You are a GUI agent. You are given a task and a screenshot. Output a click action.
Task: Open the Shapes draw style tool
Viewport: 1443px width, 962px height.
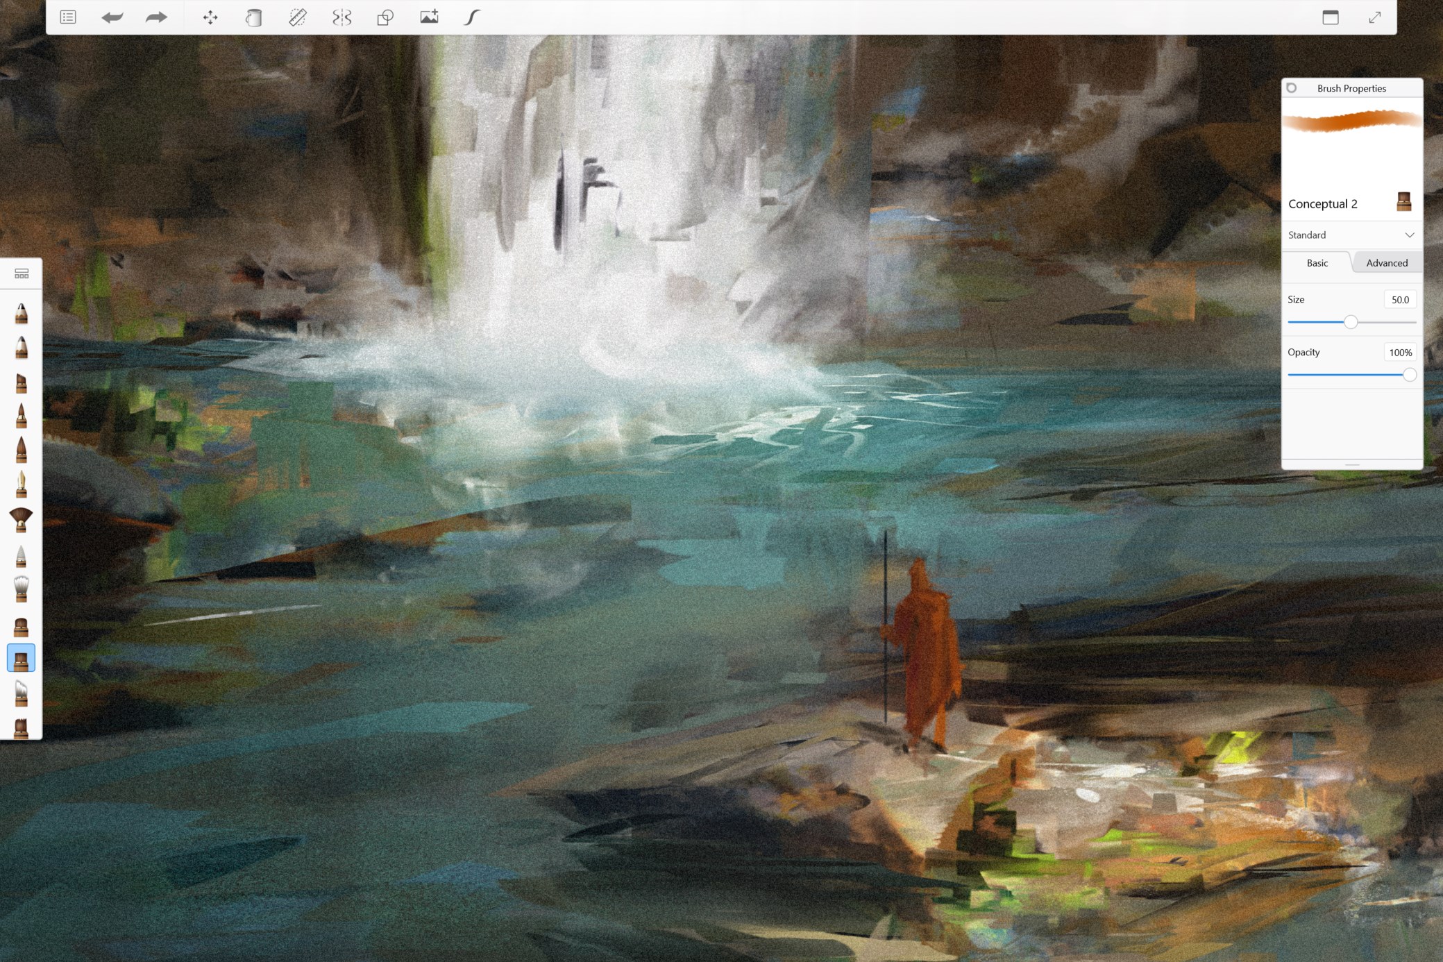pyautogui.click(x=385, y=17)
